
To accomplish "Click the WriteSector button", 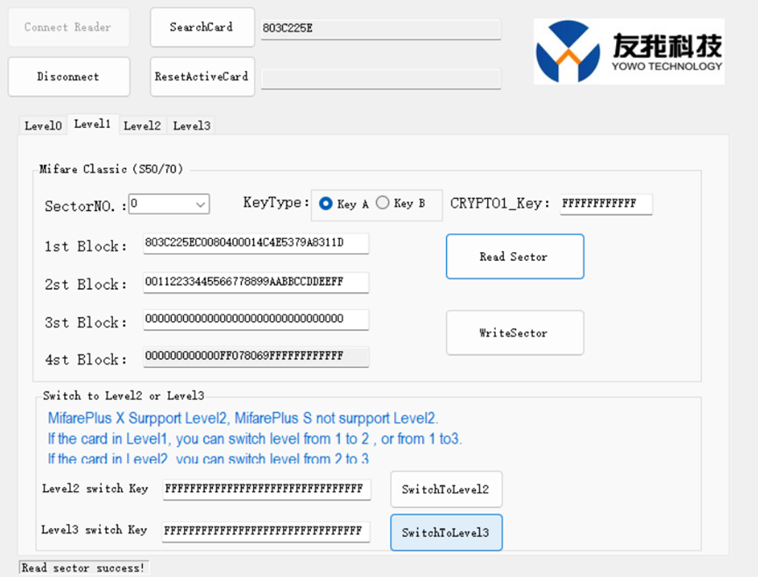I will [514, 333].
